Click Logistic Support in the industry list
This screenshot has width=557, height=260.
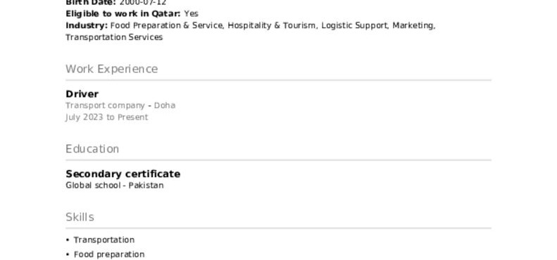(x=354, y=25)
